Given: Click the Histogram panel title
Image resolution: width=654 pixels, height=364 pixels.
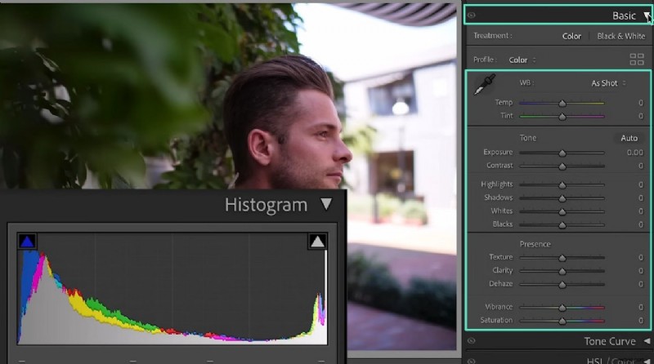Looking at the screenshot, I should (266, 205).
